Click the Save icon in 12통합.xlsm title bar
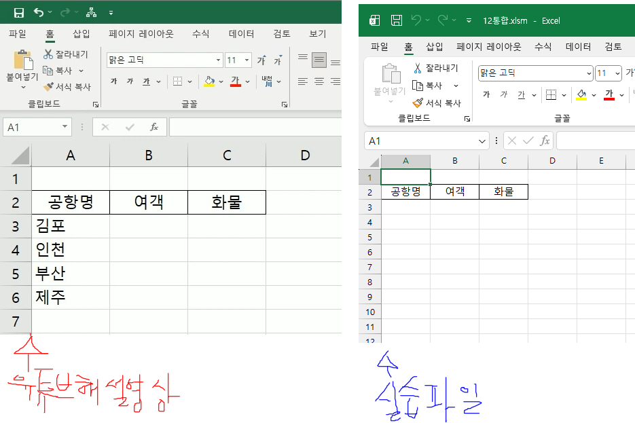The width and height of the screenshot is (635, 423). (397, 21)
